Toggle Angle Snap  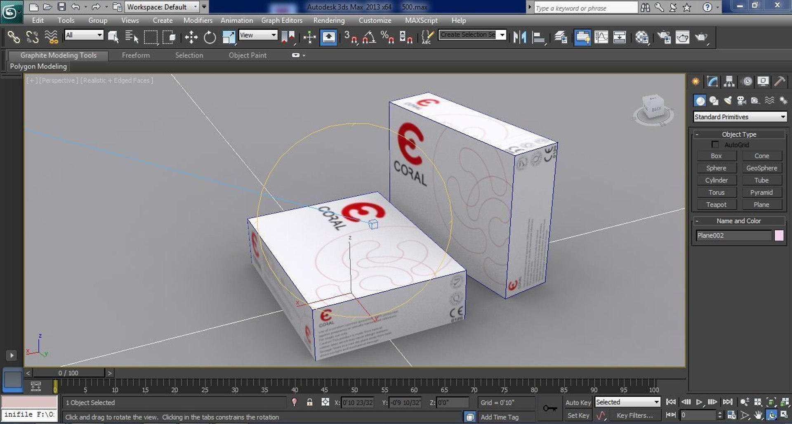(x=369, y=38)
